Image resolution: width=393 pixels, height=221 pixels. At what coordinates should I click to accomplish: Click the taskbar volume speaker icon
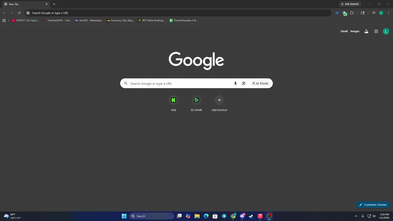click(374, 216)
